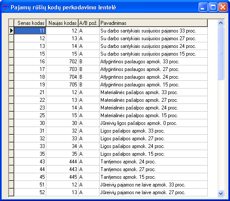This screenshot has width=230, height=201.
Task: Close the Pajamų rūšių kodų window
Action: 223,7
